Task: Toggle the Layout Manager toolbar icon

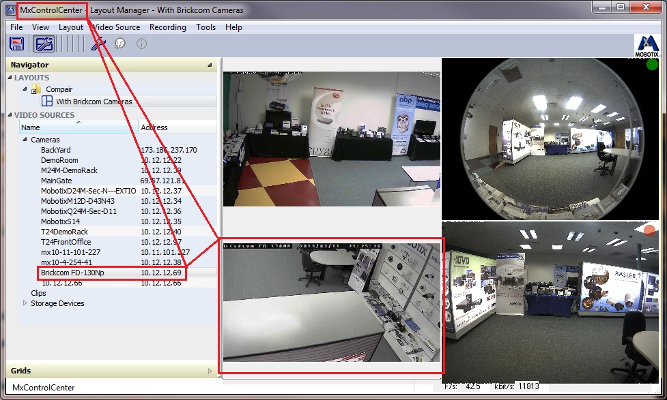Action: pyautogui.click(x=44, y=44)
